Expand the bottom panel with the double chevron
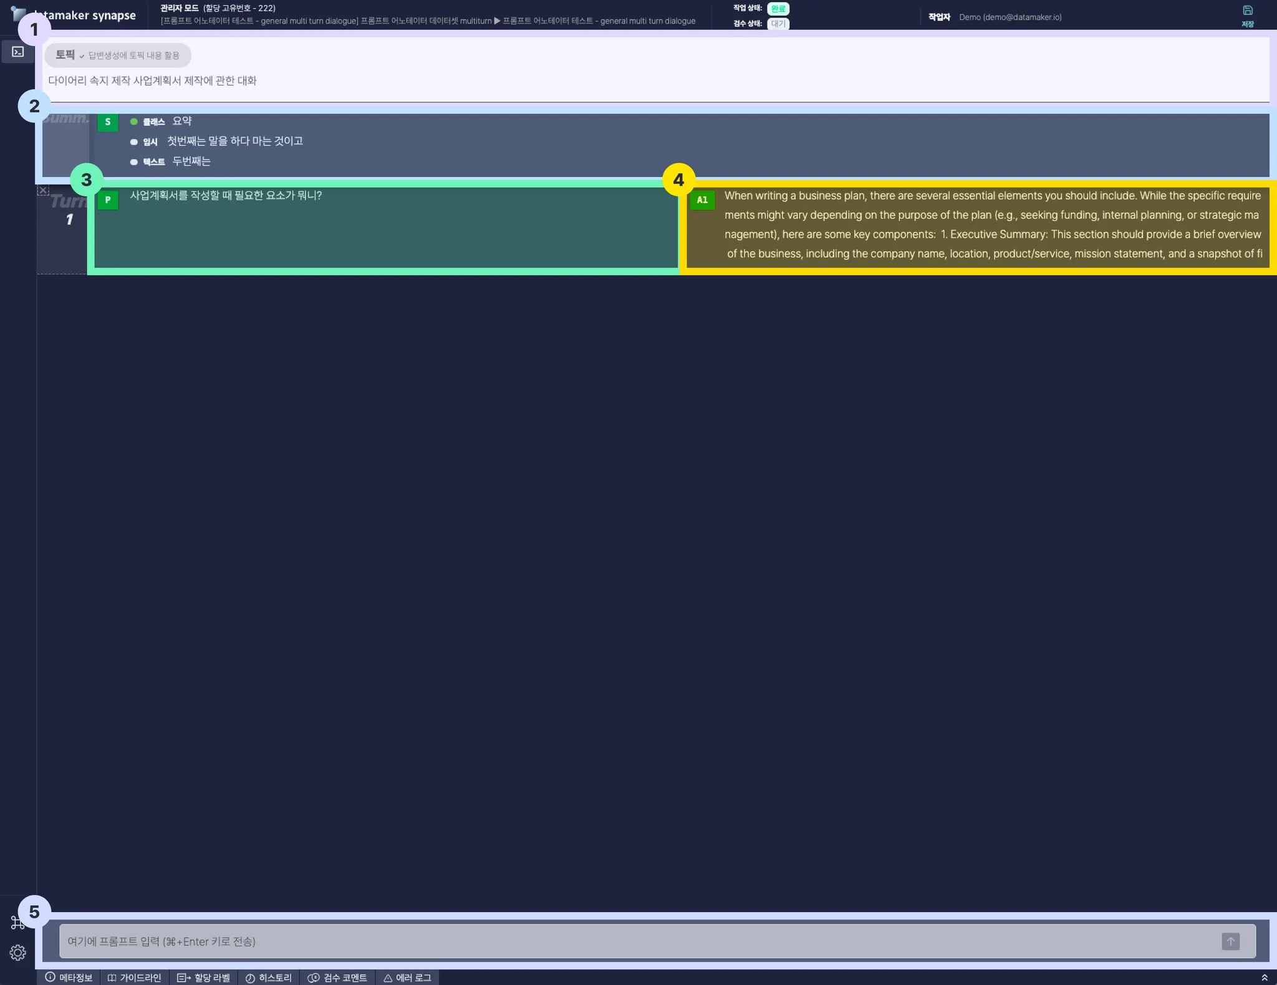Image resolution: width=1277 pixels, height=985 pixels. point(1264,978)
